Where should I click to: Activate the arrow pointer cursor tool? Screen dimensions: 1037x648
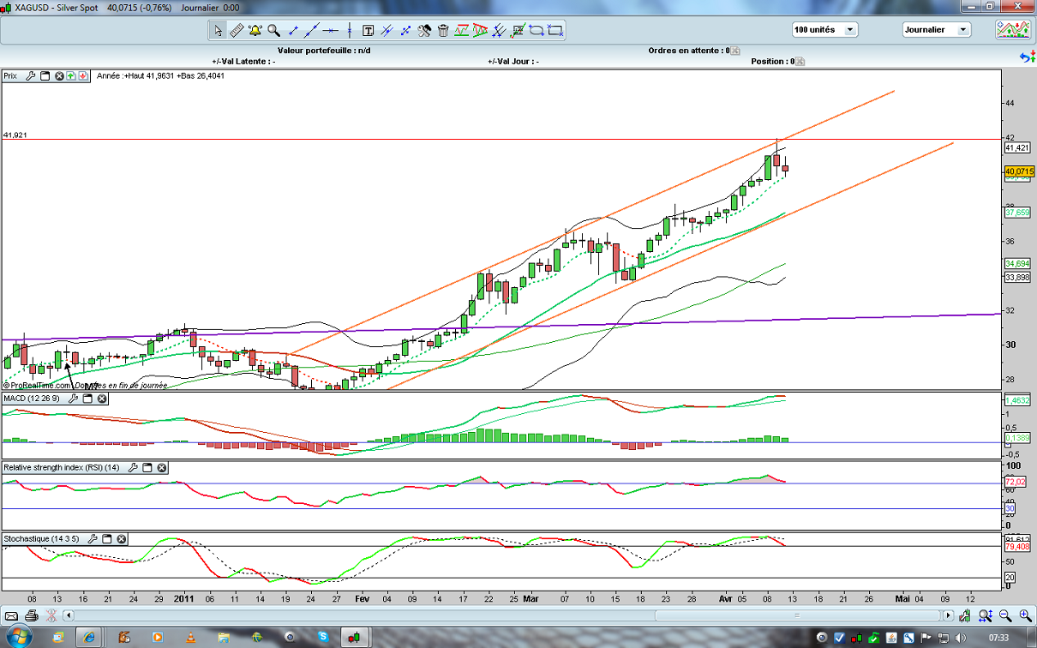[218, 30]
